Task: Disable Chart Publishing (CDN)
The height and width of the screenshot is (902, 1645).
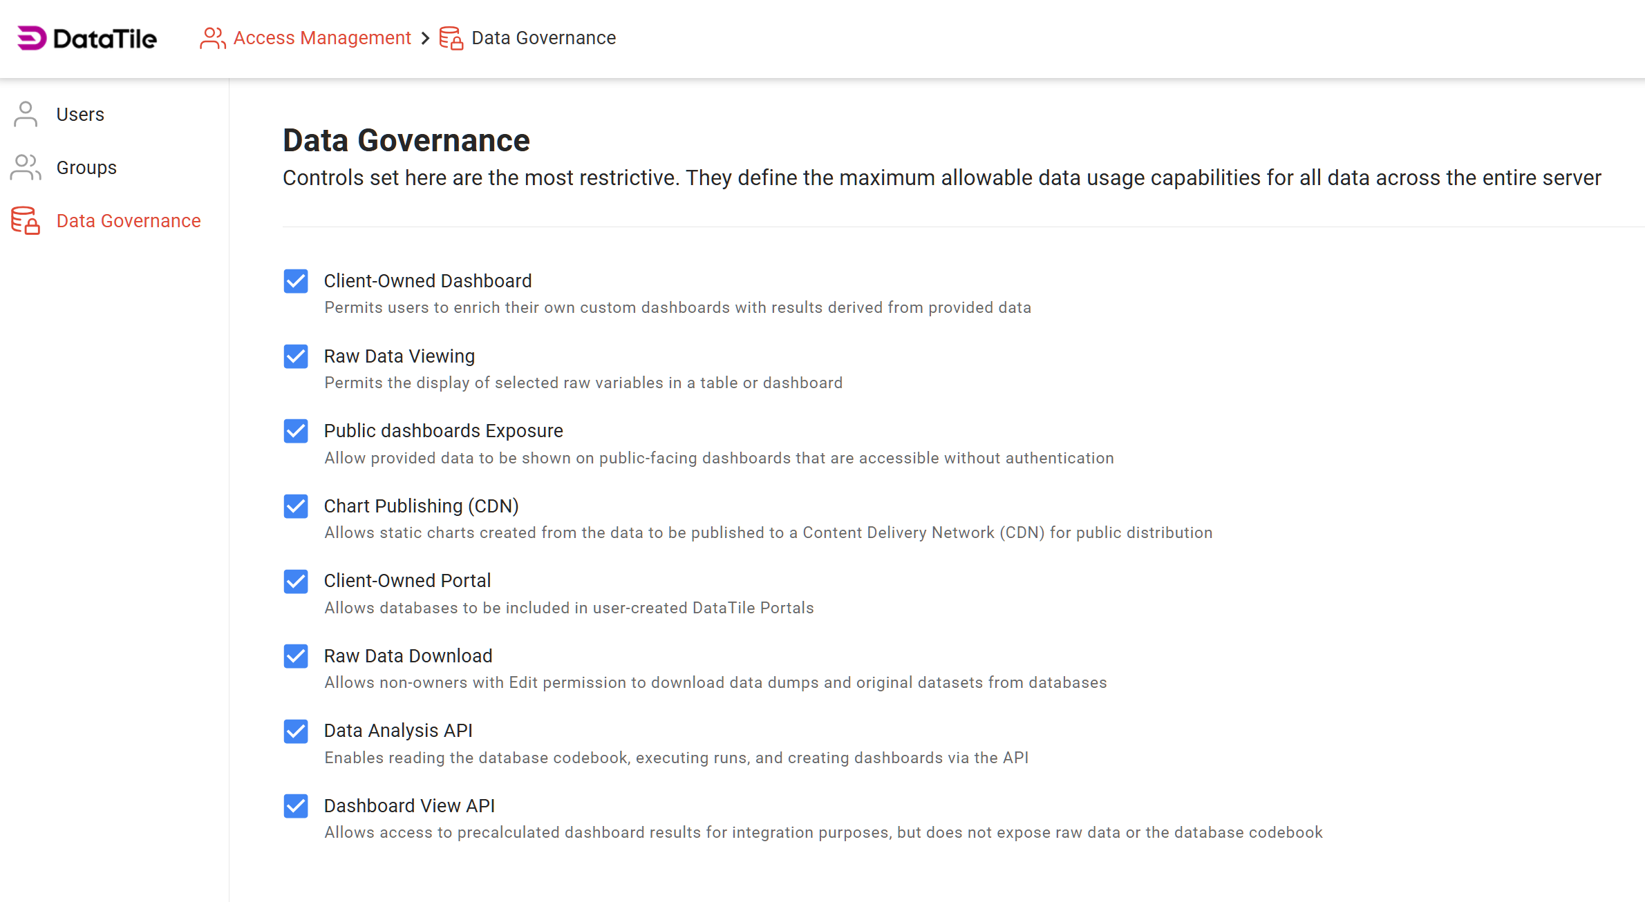Action: 295,507
